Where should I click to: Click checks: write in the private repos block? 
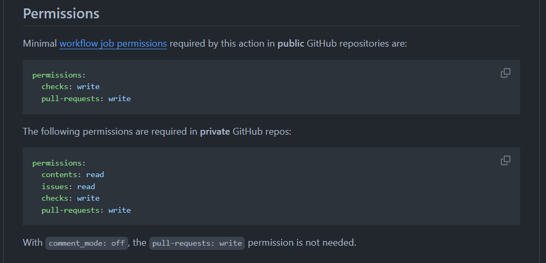coord(70,198)
